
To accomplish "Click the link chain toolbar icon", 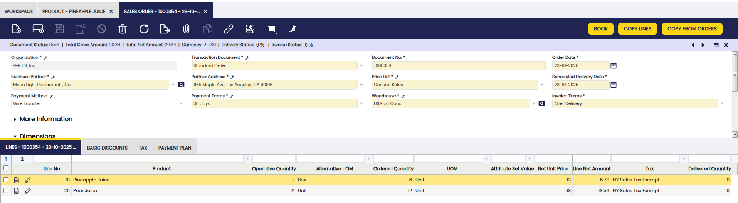I will (229, 29).
